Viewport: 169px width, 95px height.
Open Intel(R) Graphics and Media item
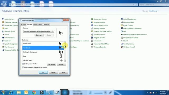coord(131,28)
